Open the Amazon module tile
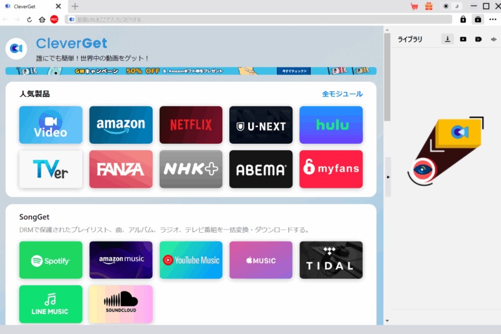Screen dimensions: 501x334 (121, 125)
